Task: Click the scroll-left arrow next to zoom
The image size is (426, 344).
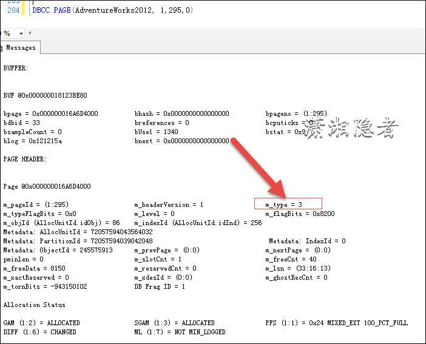Action: (30, 33)
